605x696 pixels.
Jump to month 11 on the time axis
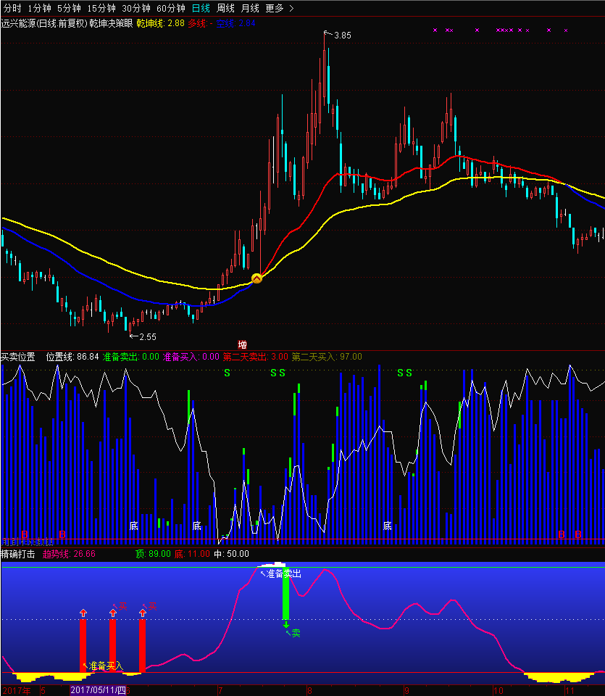click(569, 691)
